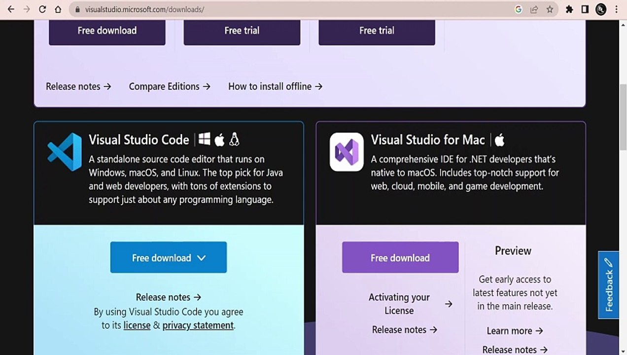Reload the page with refresh icon

point(42,9)
